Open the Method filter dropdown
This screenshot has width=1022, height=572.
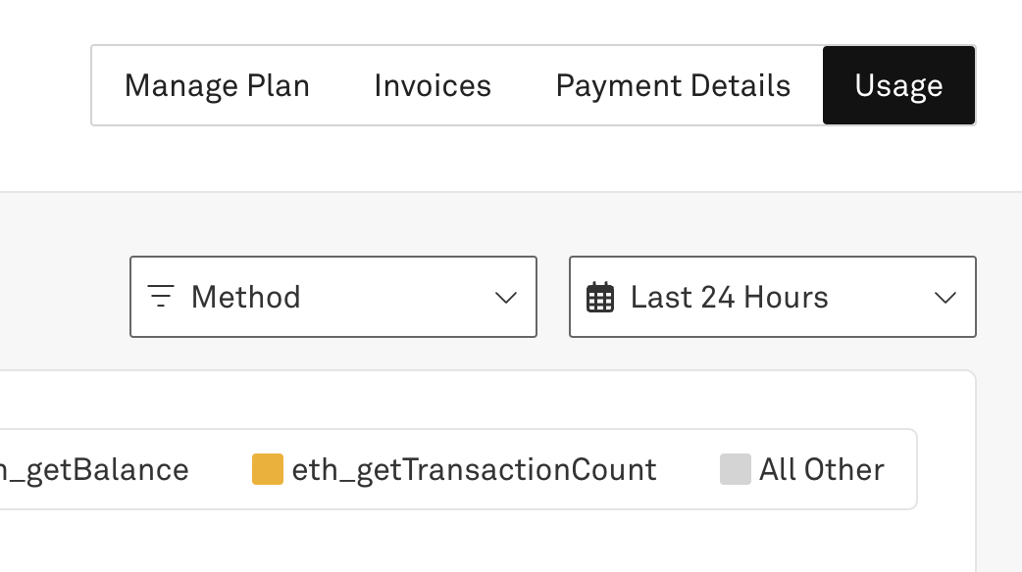pos(333,297)
